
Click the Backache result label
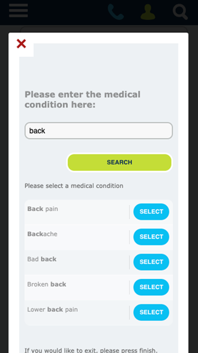[x=42, y=234]
